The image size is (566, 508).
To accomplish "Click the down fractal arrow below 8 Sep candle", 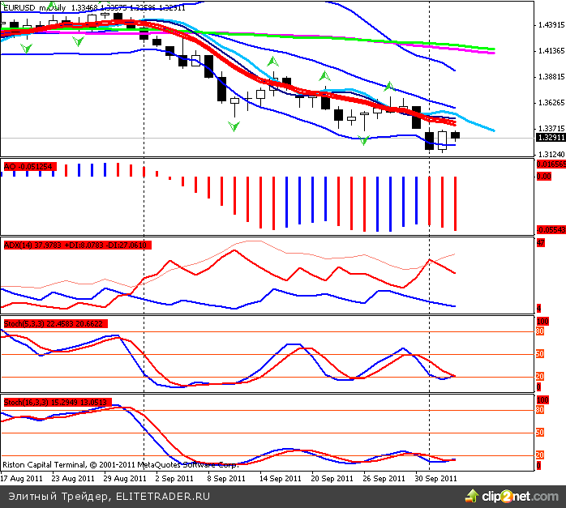I will pyautogui.click(x=234, y=126).
